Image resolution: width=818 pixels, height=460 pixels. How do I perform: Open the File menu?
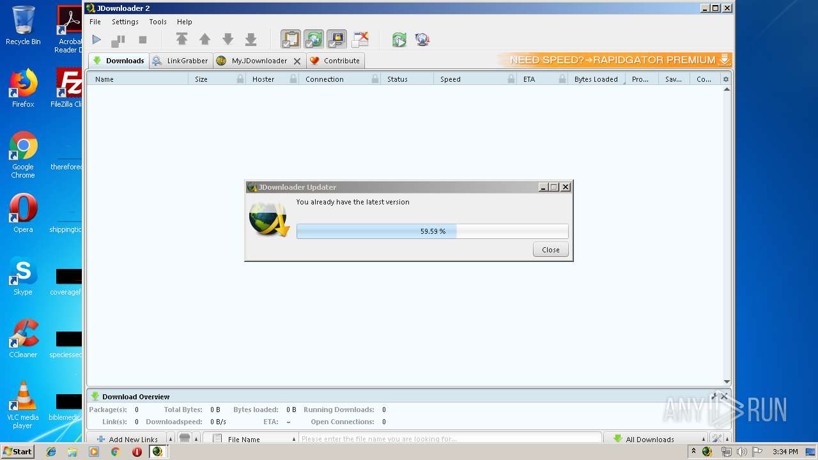click(95, 22)
